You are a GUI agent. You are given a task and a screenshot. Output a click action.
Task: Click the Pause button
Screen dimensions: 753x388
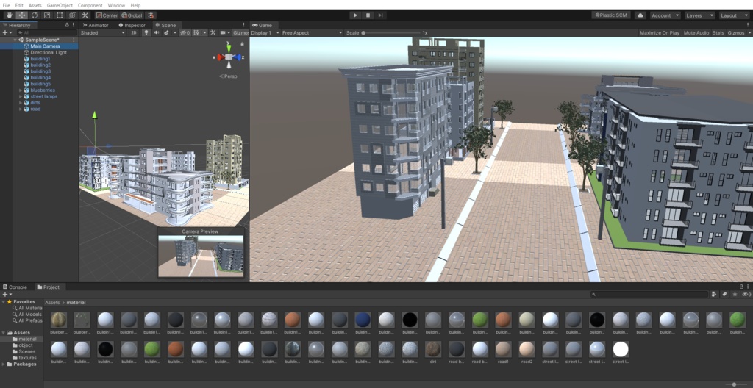(368, 15)
